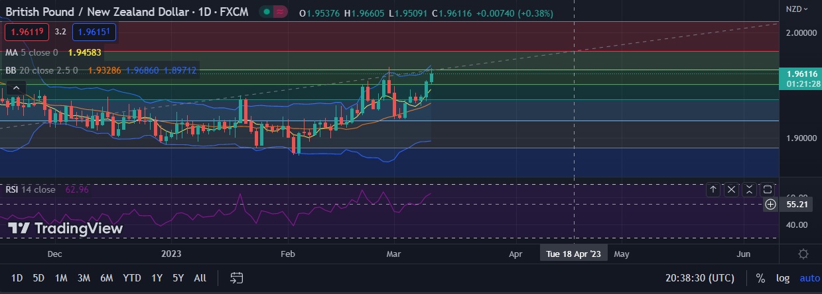Move the RSI pane up
The width and height of the screenshot is (822, 294).
(713, 190)
